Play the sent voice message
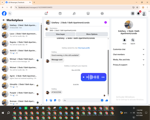The height and width of the screenshot is (120, 150). click(x=84, y=77)
